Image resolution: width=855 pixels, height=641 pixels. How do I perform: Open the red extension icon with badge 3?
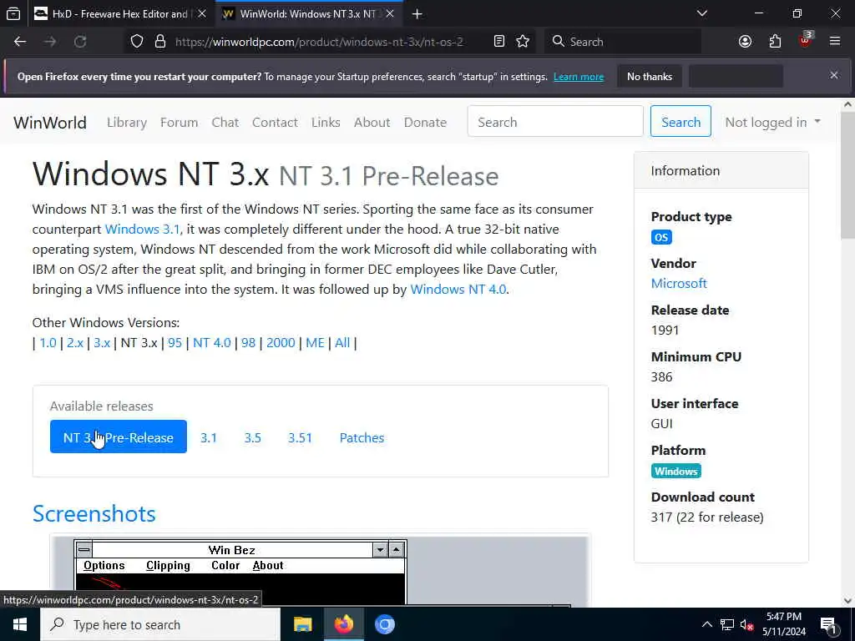(x=805, y=40)
